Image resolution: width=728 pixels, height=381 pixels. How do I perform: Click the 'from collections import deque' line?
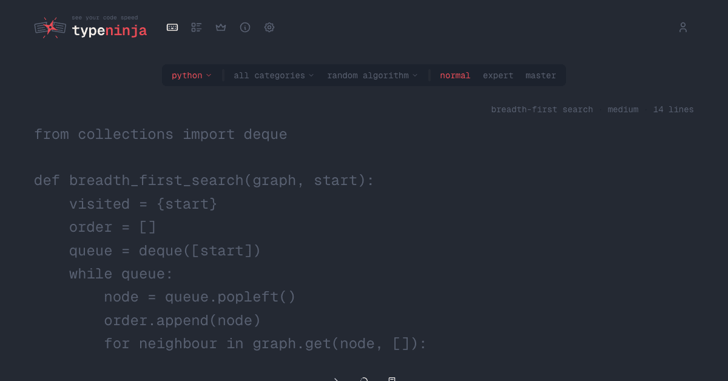tap(160, 134)
